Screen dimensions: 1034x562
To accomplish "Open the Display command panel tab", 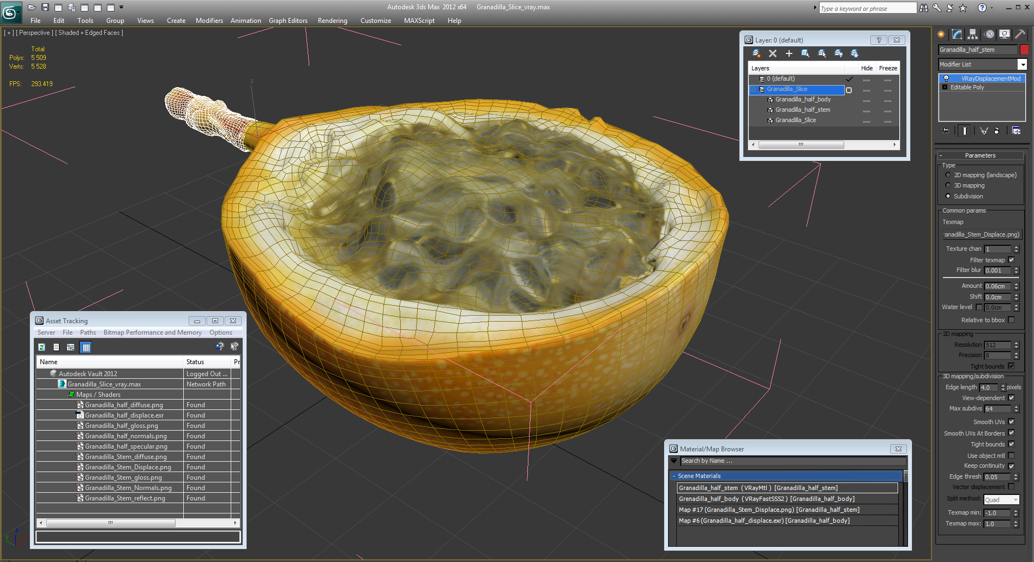I will (1005, 34).
